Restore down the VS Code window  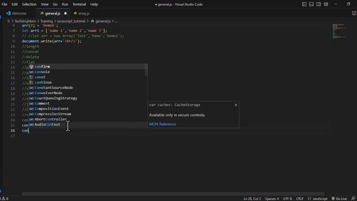pyautogui.click(x=348, y=4)
